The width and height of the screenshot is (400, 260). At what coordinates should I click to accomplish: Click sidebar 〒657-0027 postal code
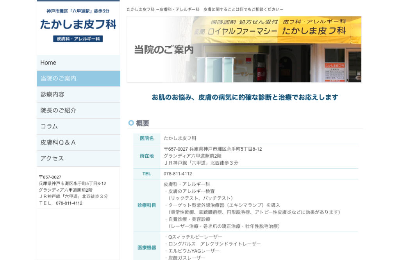pos(50,177)
